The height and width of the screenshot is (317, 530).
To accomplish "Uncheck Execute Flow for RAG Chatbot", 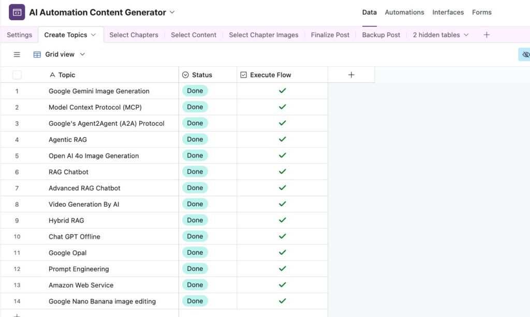I will pyautogui.click(x=282, y=171).
